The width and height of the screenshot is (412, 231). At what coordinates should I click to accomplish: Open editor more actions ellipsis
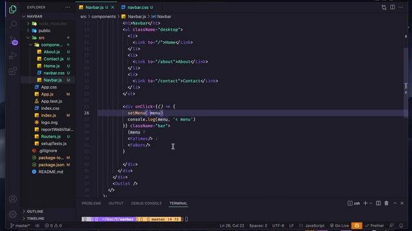click(400, 7)
